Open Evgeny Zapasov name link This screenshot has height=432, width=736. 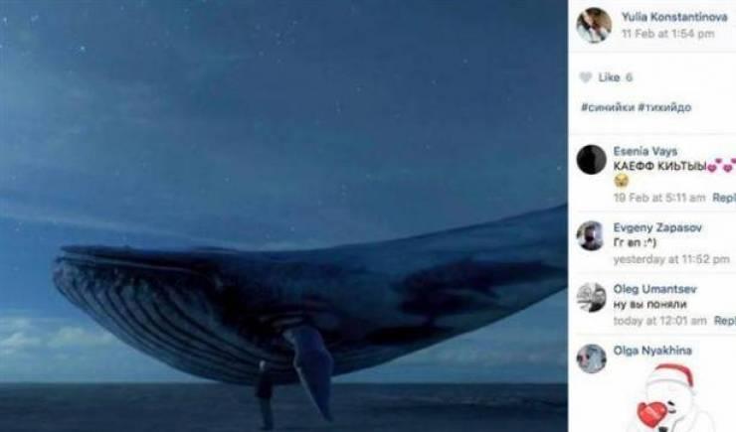(x=657, y=227)
